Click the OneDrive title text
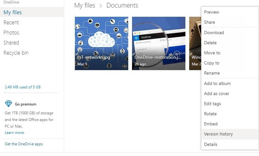 (11, 2)
